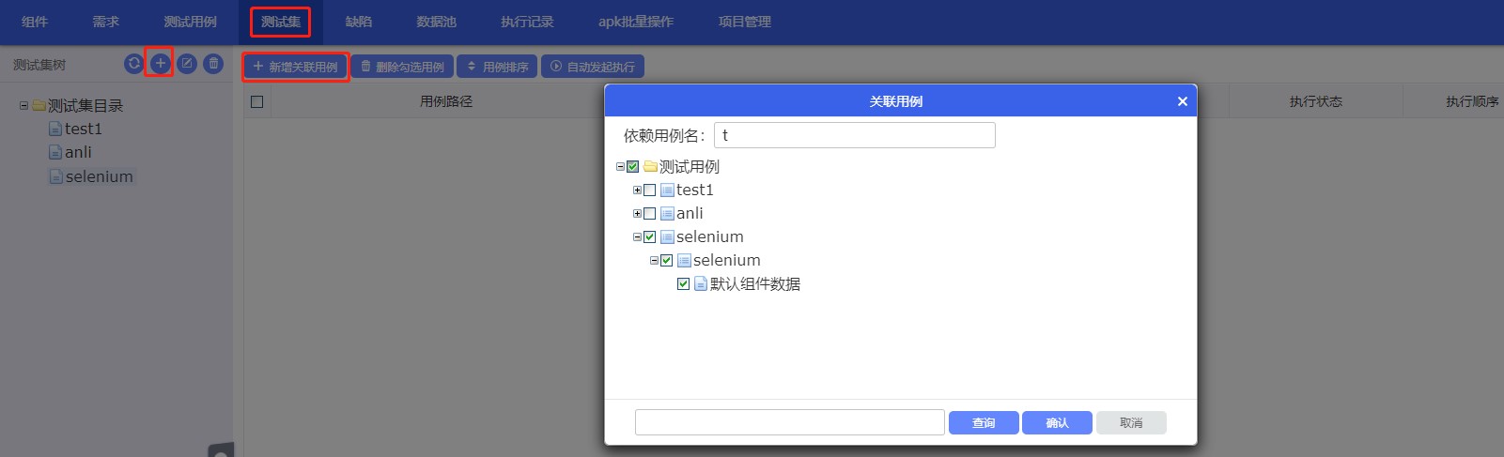The image size is (1504, 457).
Task: Switch to the 测试集 tab
Action: pos(280,22)
